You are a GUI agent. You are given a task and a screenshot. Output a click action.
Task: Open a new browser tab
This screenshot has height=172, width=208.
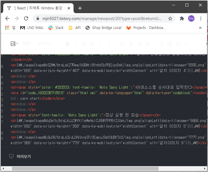[x=80, y=8]
